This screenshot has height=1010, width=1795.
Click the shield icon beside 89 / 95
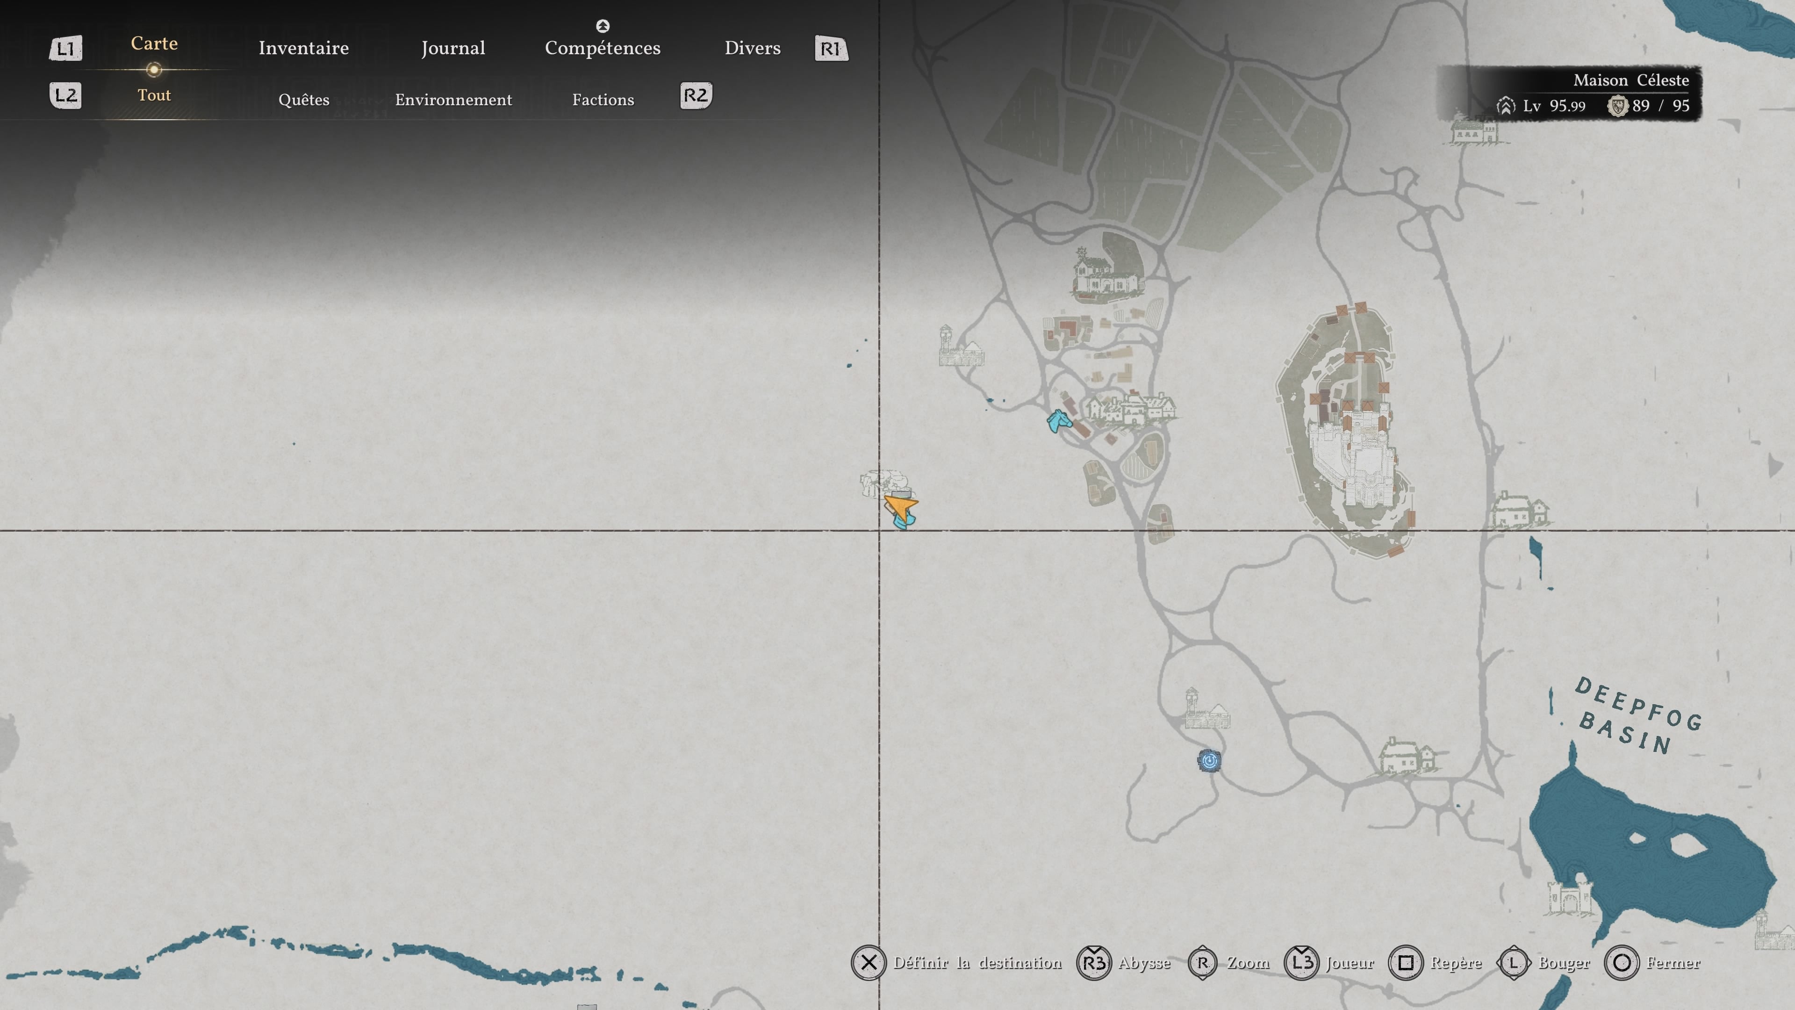1617,106
